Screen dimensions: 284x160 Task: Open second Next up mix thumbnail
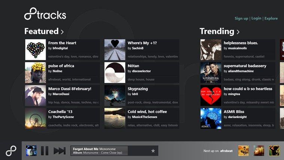[259, 151]
